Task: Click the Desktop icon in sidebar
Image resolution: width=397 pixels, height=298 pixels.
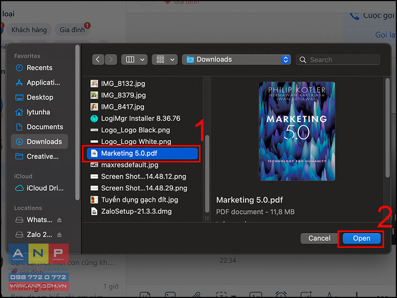Action: 19,97
